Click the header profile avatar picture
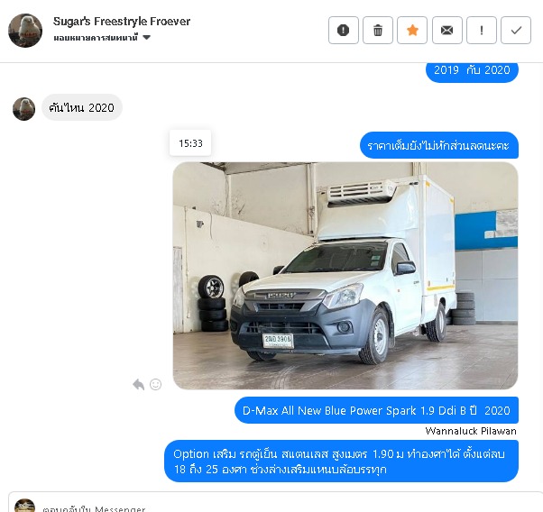 (x=25, y=31)
